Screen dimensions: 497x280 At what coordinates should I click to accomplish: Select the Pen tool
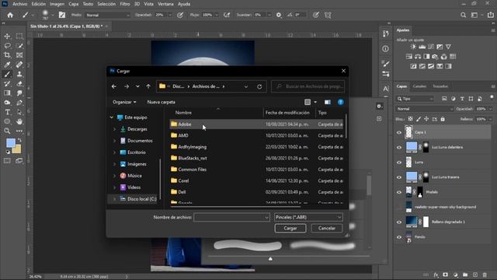point(19,103)
